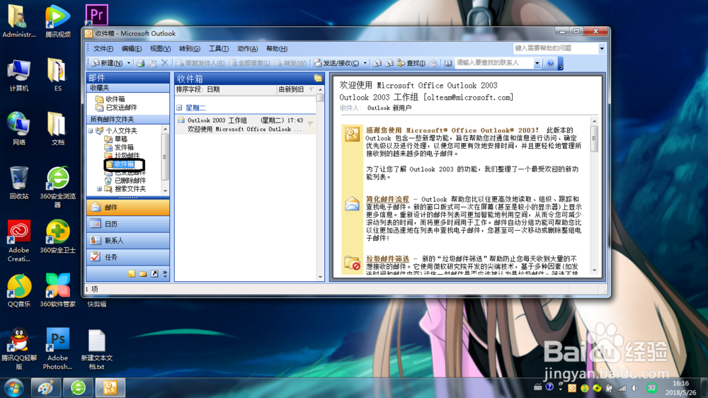Click the 查找 (Find) button
The width and height of the screenshot is (708, 398).
[411, 63]
